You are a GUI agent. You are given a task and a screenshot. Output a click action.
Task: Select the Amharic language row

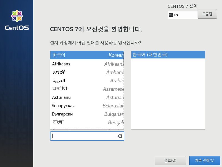tap(87, 72)
